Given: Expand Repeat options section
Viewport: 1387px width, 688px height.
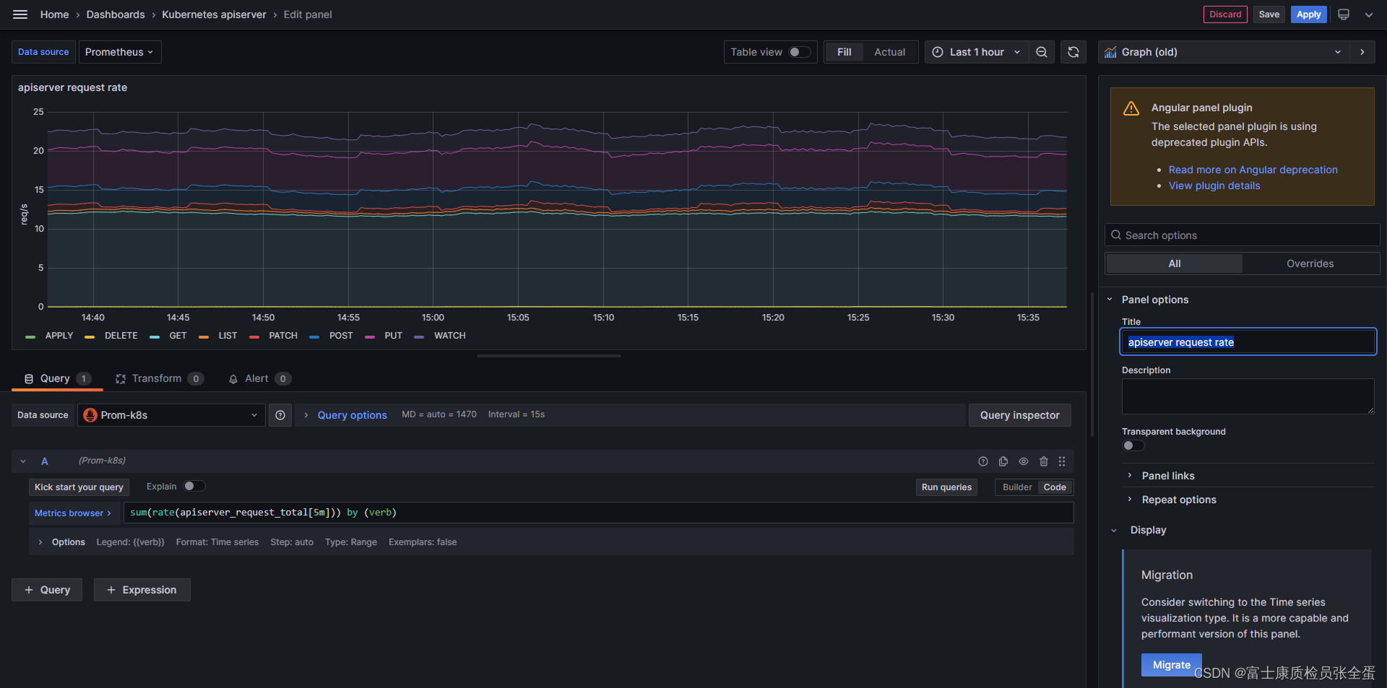Looking at the screenshot, I should pos(1179,500).
